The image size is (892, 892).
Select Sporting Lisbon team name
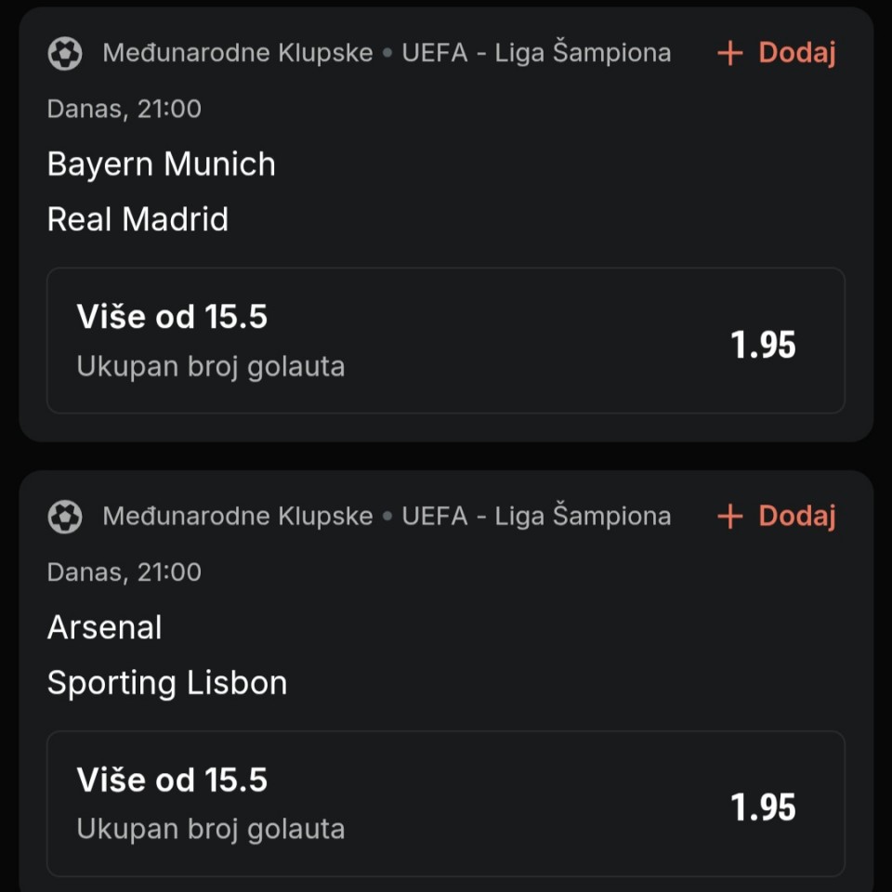[167, 683]
